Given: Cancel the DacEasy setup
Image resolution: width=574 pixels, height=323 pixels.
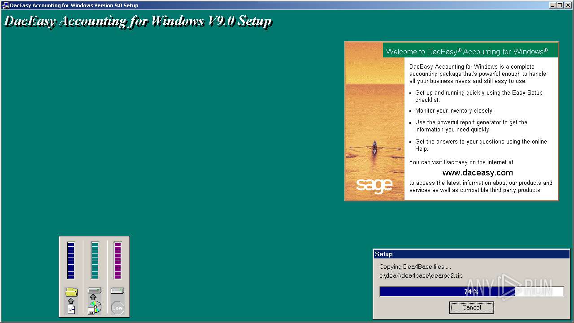Looking at the screenshot, I should tap(471, 307).
